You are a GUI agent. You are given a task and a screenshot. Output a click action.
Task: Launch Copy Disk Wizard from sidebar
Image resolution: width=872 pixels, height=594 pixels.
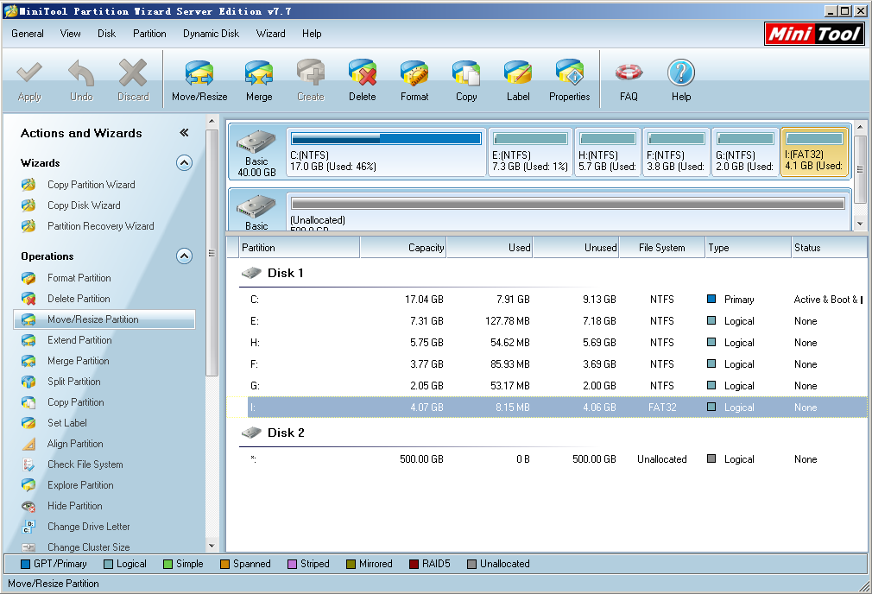tap(84, 205)
